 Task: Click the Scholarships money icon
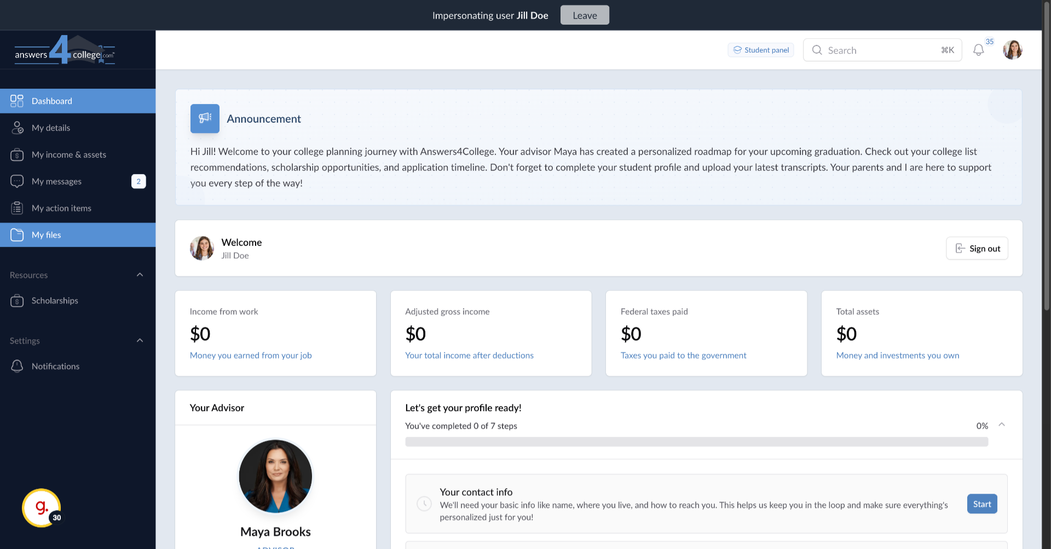17,300
